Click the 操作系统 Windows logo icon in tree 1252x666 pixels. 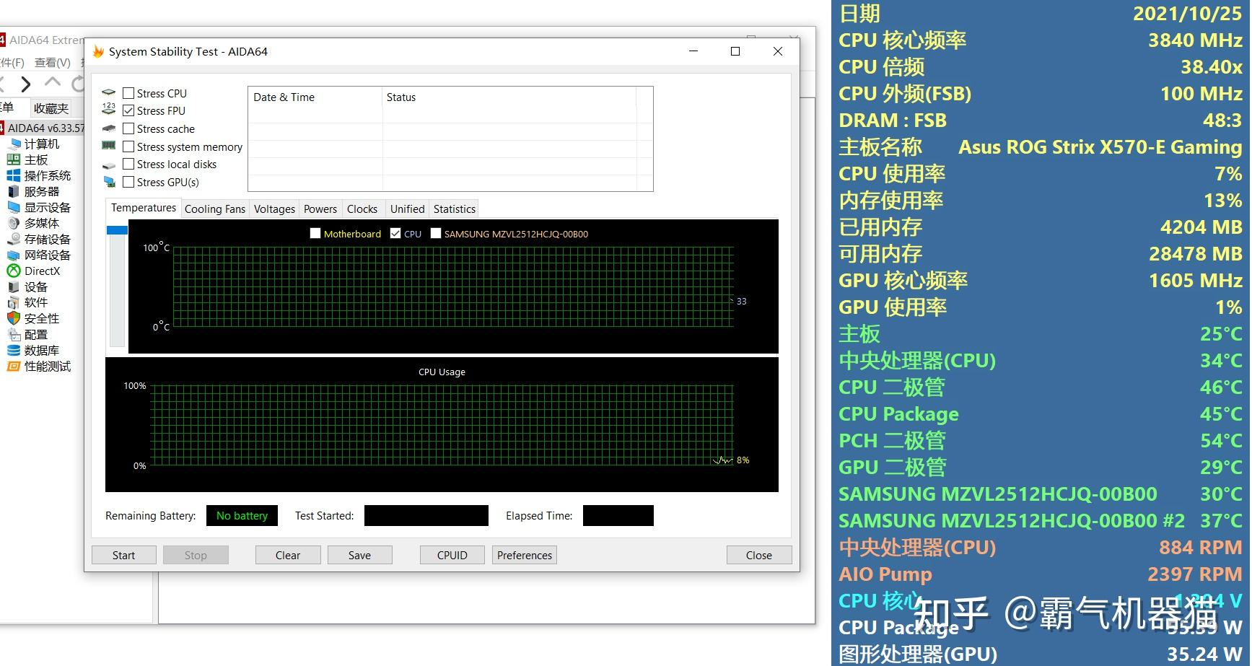click(13, 175)
